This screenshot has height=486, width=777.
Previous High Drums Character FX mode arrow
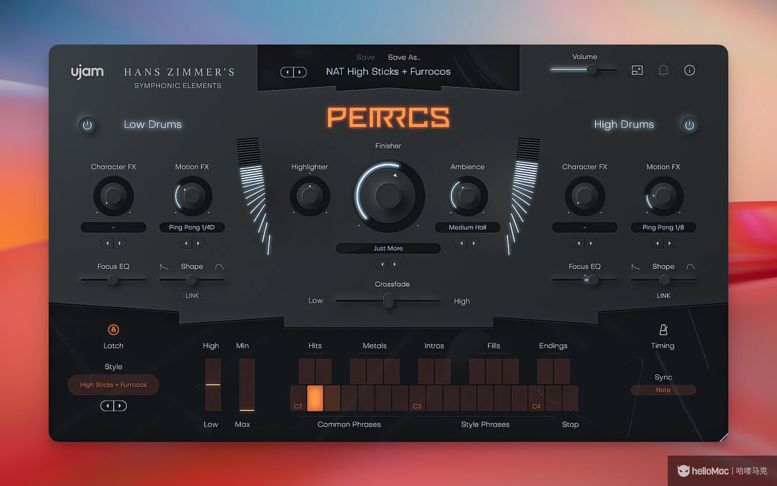[579, 243]
